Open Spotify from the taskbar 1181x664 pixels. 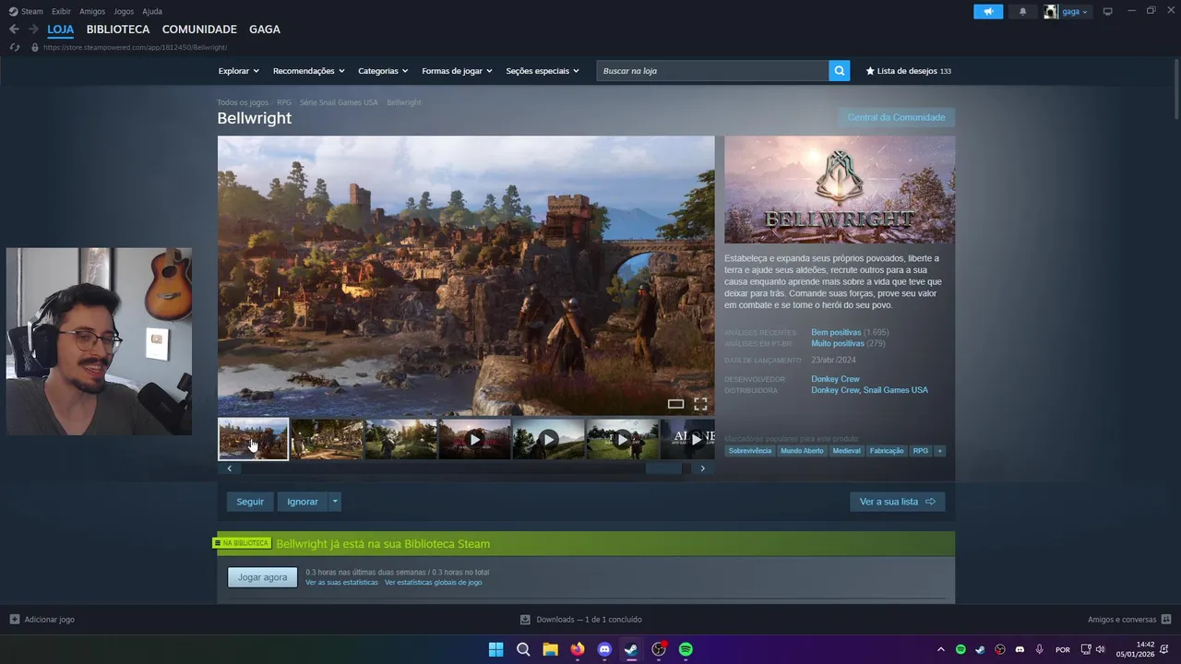point(686,649)
